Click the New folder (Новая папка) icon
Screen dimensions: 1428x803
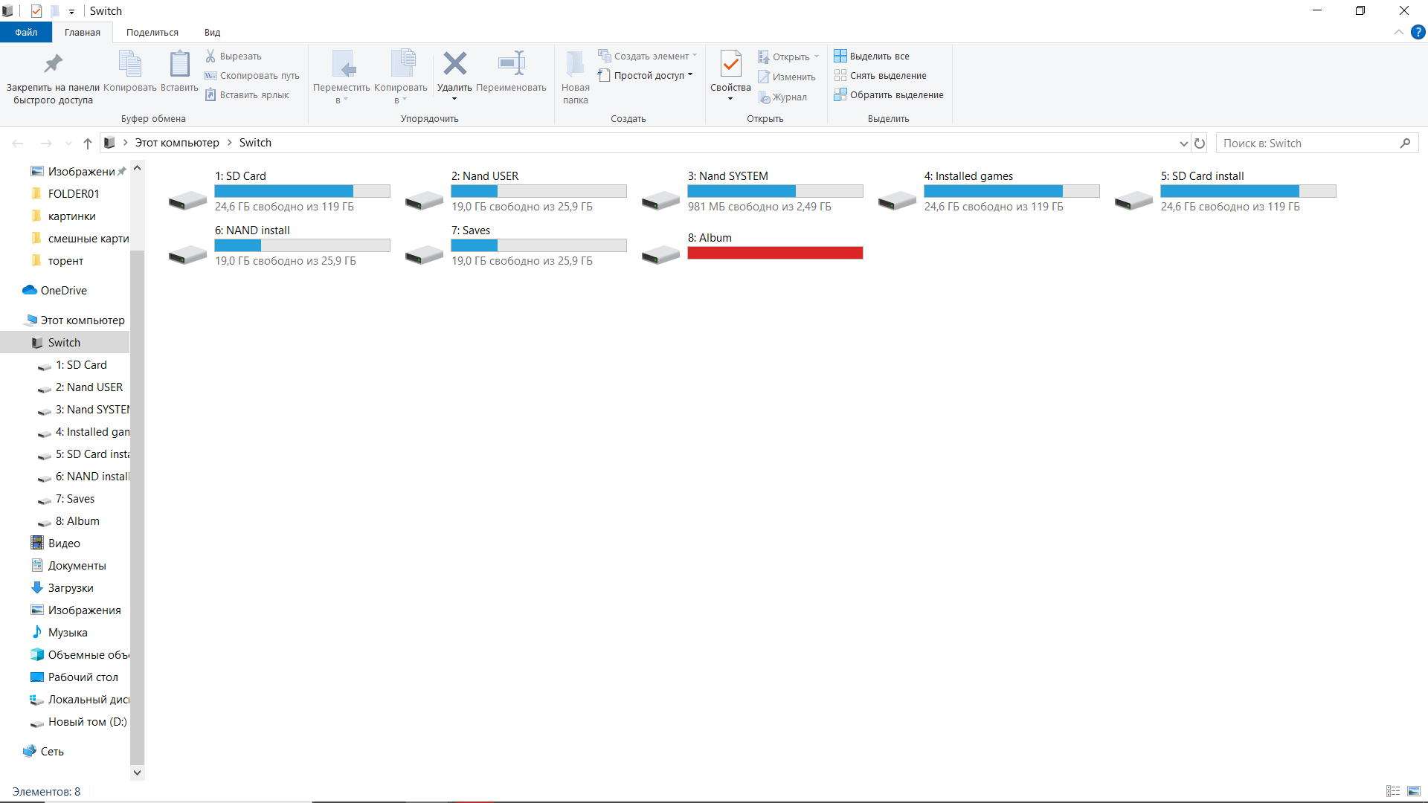[x=575, y=64]
